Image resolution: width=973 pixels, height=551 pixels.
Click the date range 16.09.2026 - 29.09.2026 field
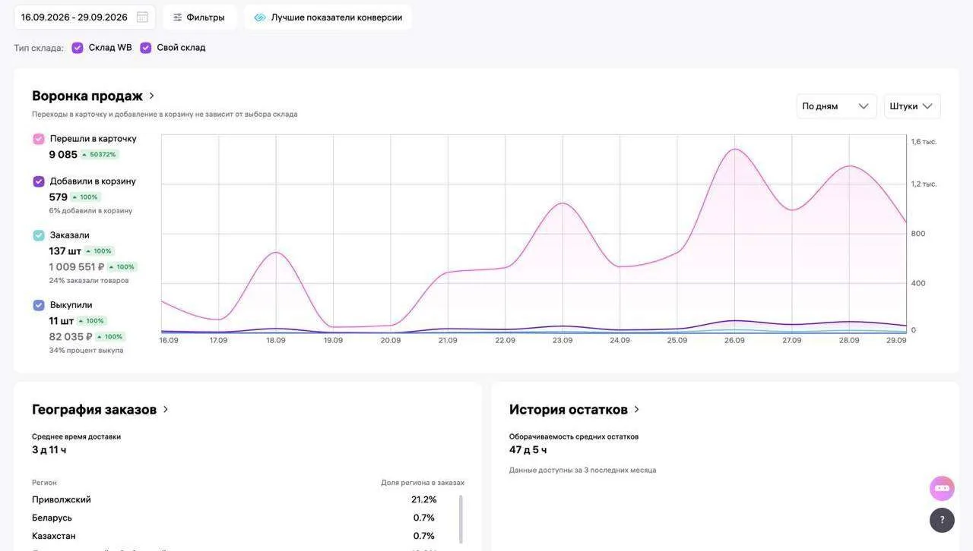click(x=84, y=17)
